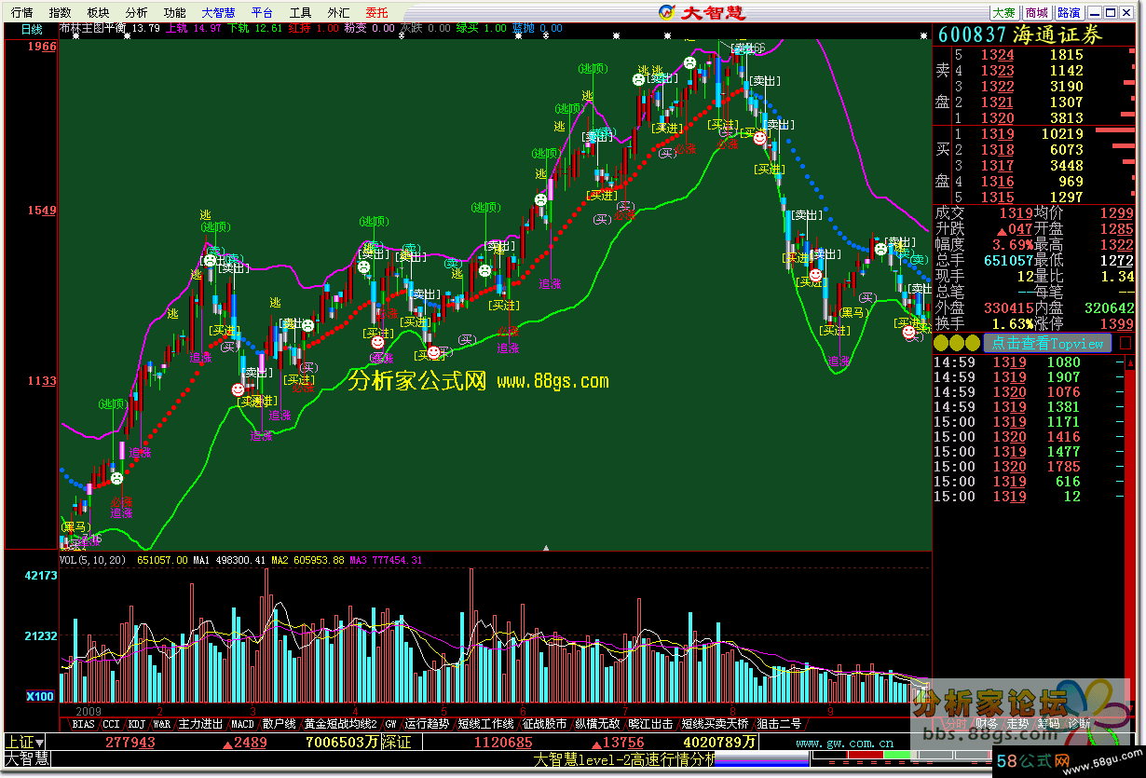Switch to the 狙击二号 indicator tab

point(778,723)
